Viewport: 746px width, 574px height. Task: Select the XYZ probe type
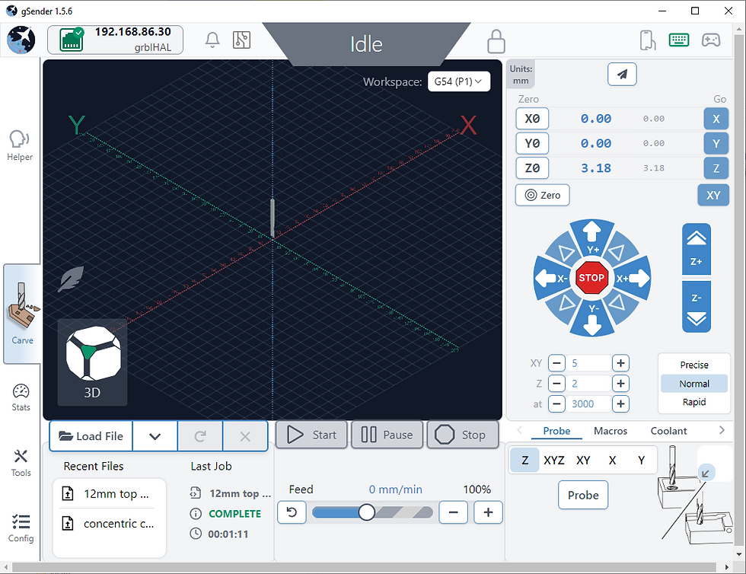[x=554, y=461]
